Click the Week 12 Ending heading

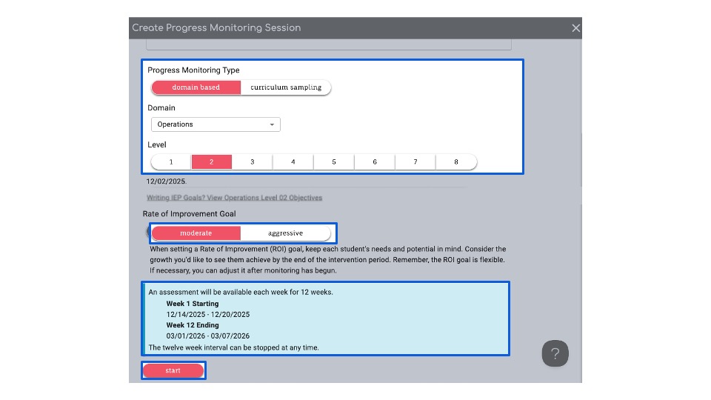pos(193,325)
